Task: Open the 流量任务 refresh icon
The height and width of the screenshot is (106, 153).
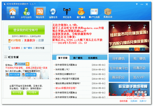Action: pyautogui.click(x=53, y=13)
